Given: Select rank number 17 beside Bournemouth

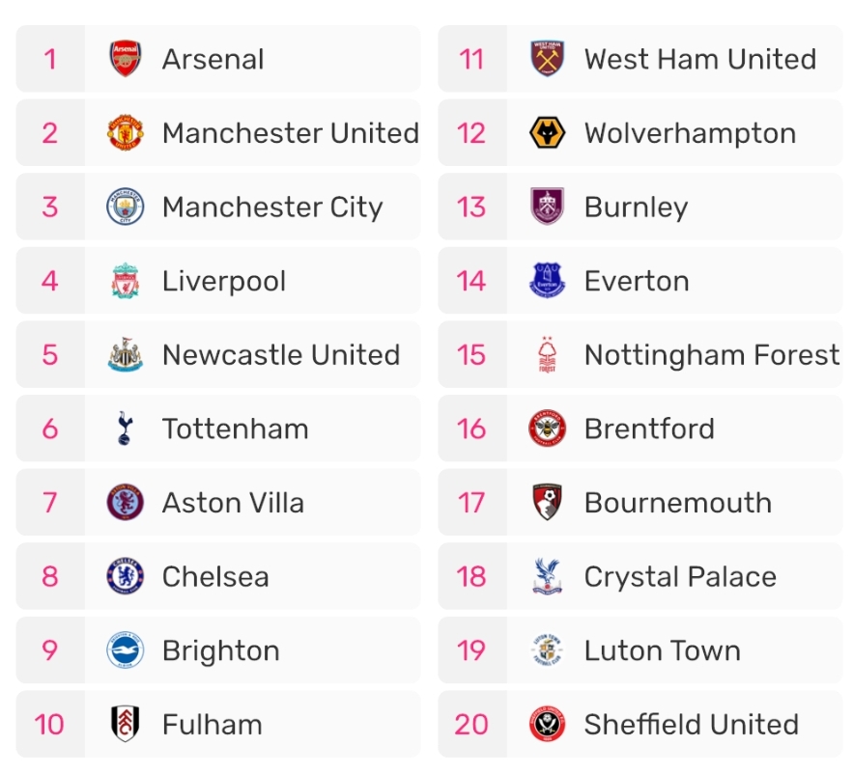Looking at the screenshot, I should (471, 503).
